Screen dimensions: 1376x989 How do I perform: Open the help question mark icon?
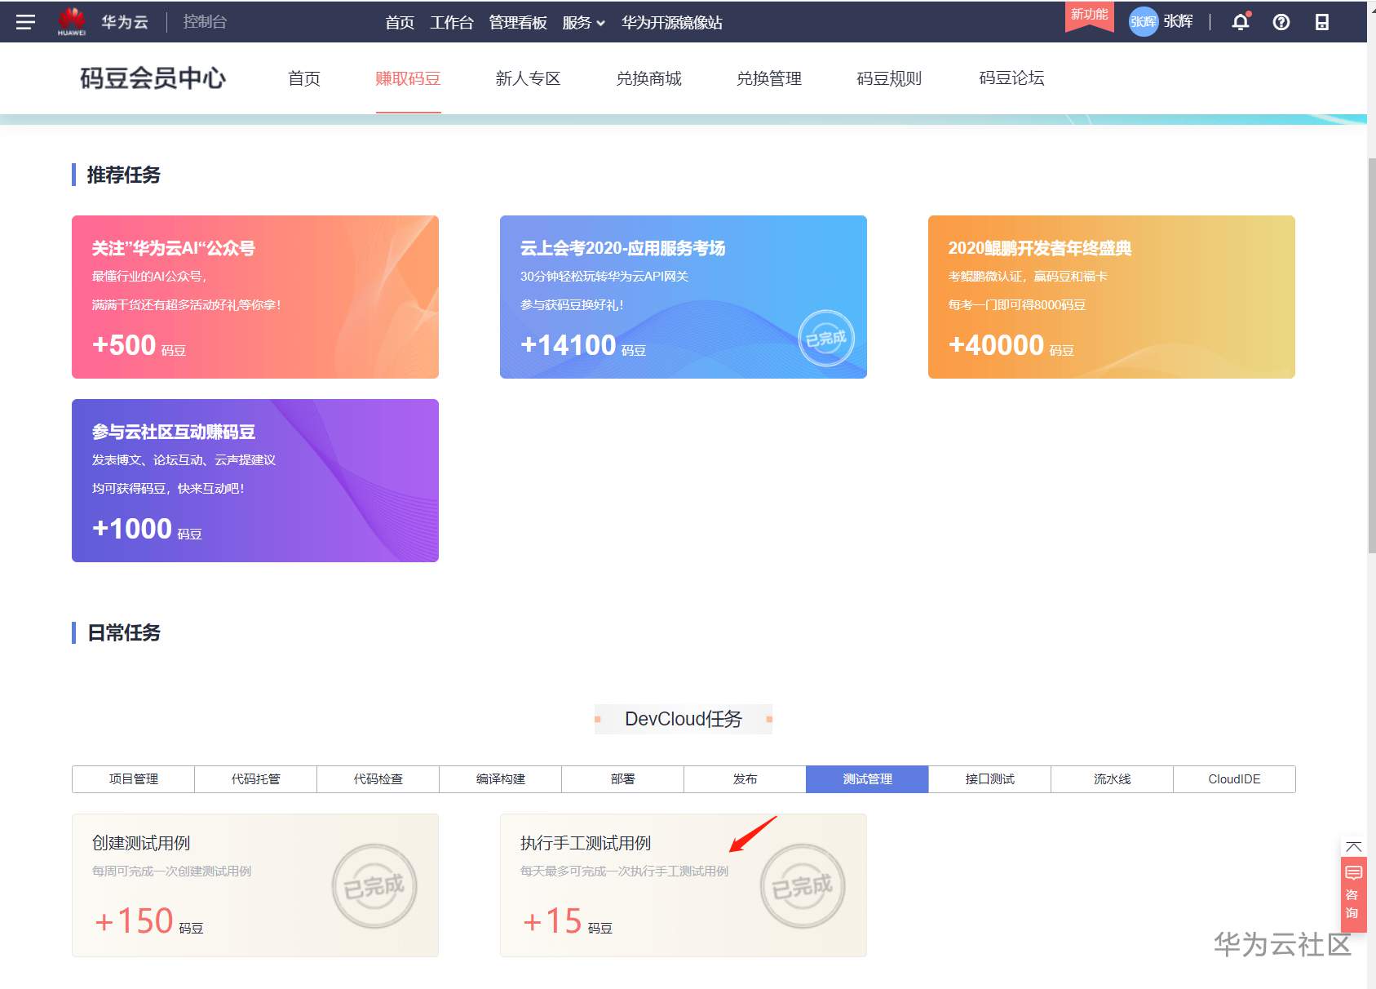pos(1281,22)
